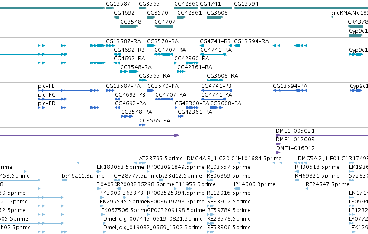Click the CG13587-PA protein label
Viewport: 368px width, 234px height.
click(123, 86)
